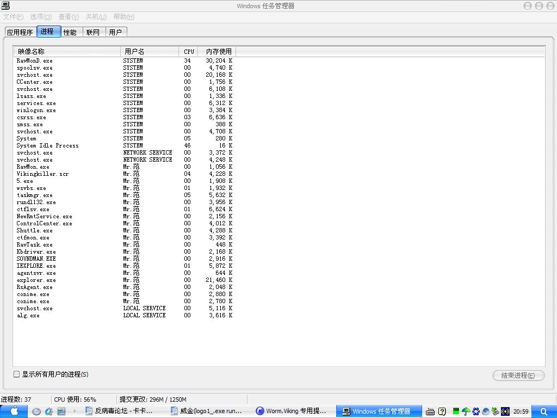Image resolution: width=557 pixels, height=418 pixels.
Task: Click the speaker sound tray icon
Action: [x=505, y=411]
